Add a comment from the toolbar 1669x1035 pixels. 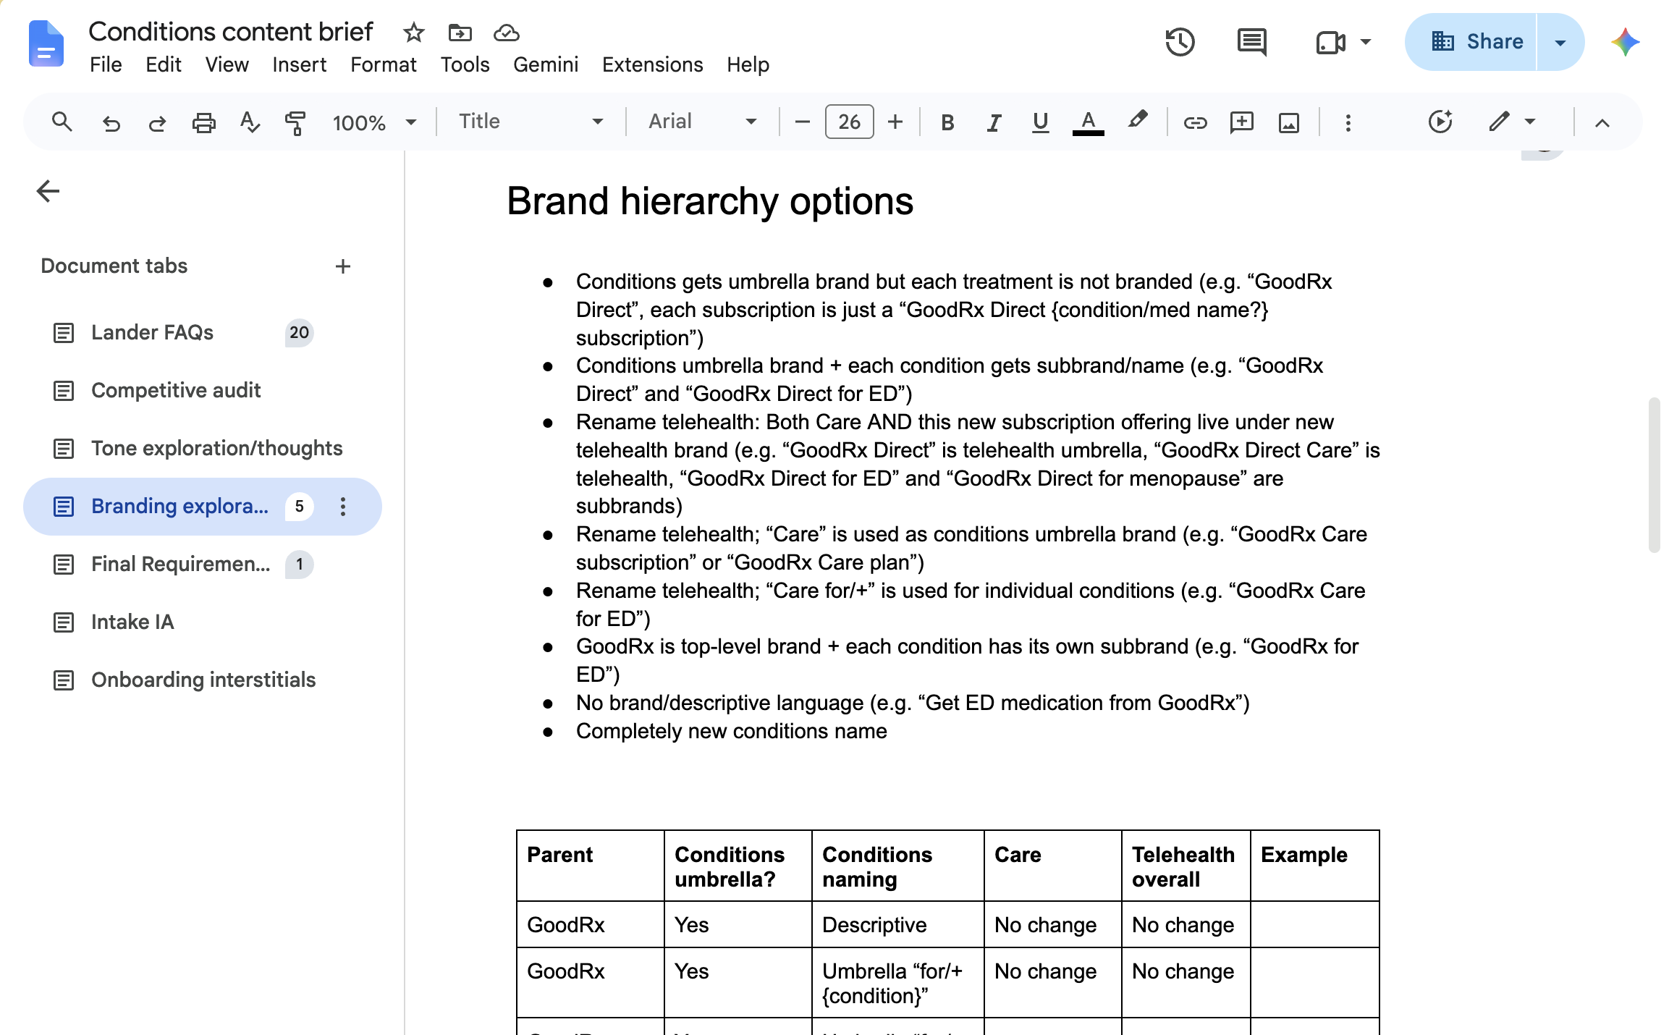point(1242,122)
